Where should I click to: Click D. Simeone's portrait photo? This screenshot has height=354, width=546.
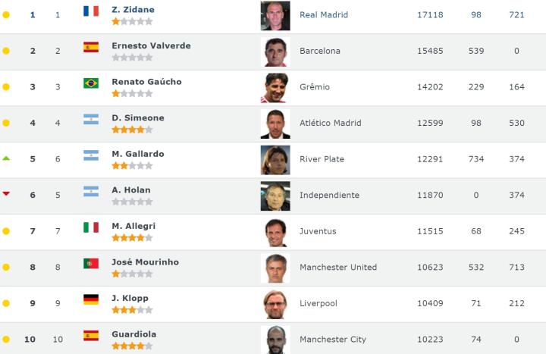(275, 123)
